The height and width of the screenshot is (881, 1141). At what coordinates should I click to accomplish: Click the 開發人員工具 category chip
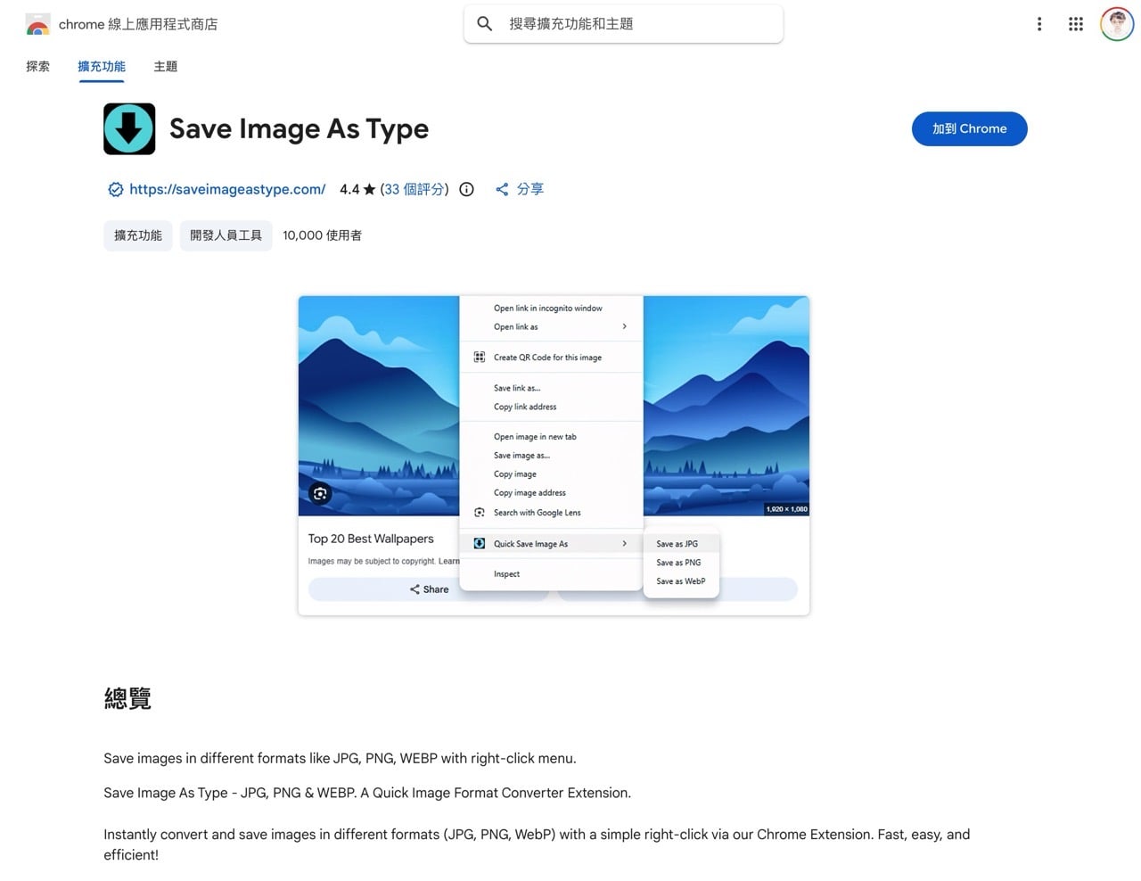pos(226,235)
